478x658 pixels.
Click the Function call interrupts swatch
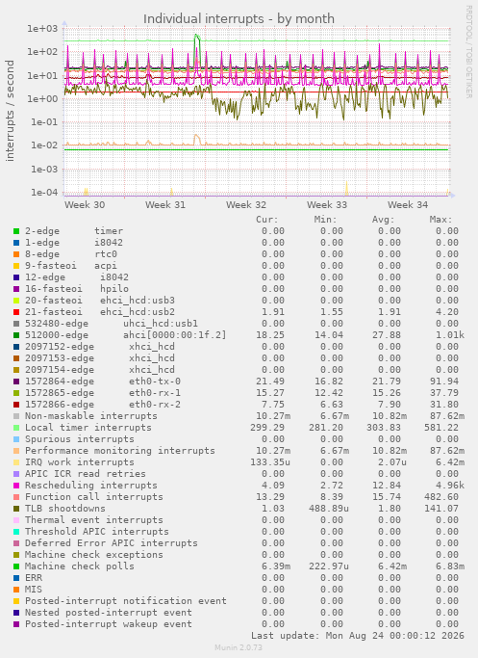pos(16,497)
